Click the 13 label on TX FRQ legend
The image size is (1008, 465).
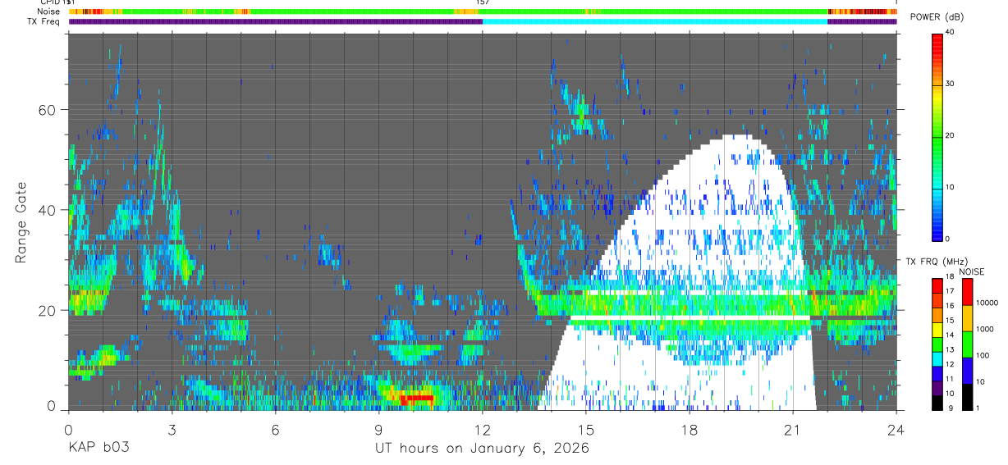pos(950,350)
